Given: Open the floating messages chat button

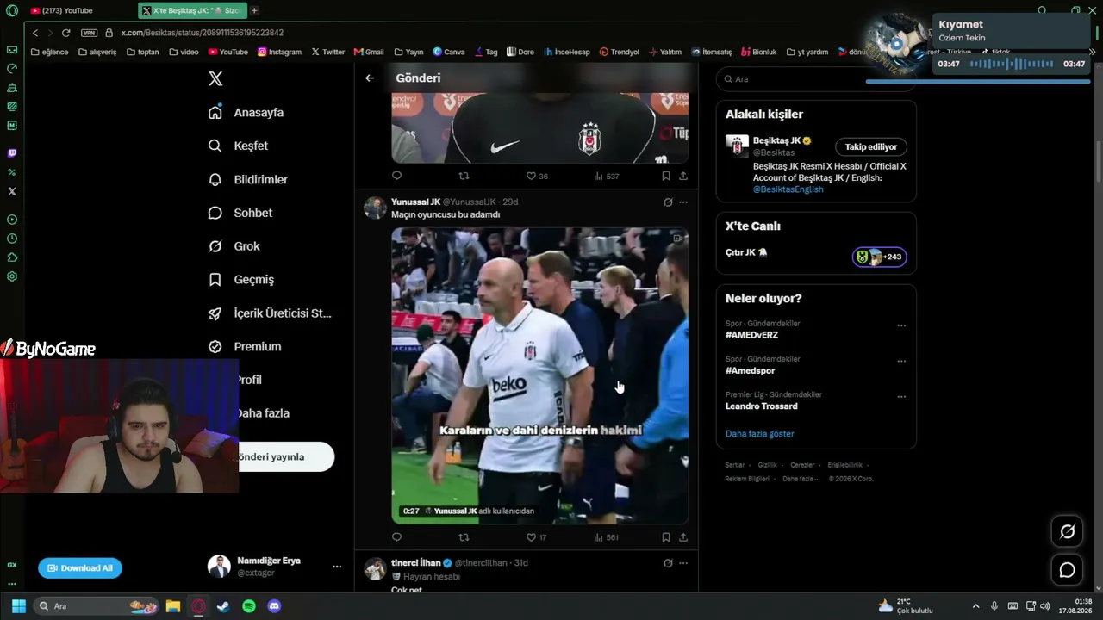Looking at the screenshot, I should [x=1067, y=570].
